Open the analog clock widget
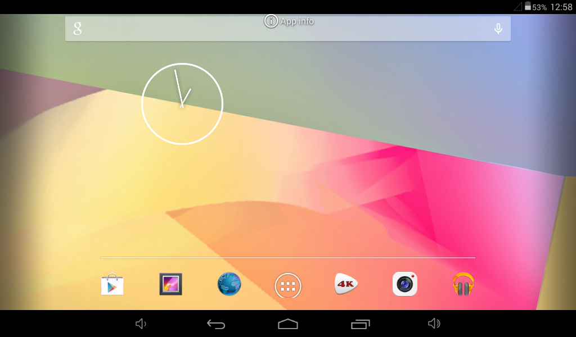 click(182, 104)
